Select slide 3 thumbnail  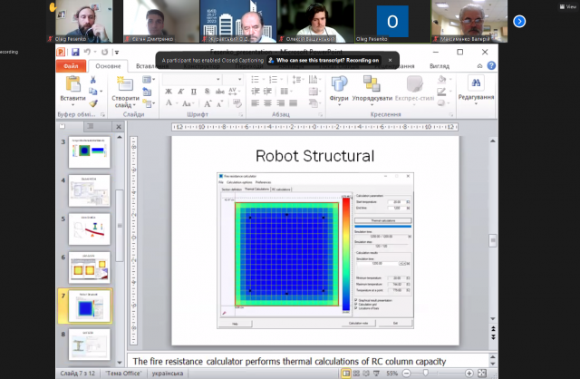pyautogui.click(x=90, y=151)
